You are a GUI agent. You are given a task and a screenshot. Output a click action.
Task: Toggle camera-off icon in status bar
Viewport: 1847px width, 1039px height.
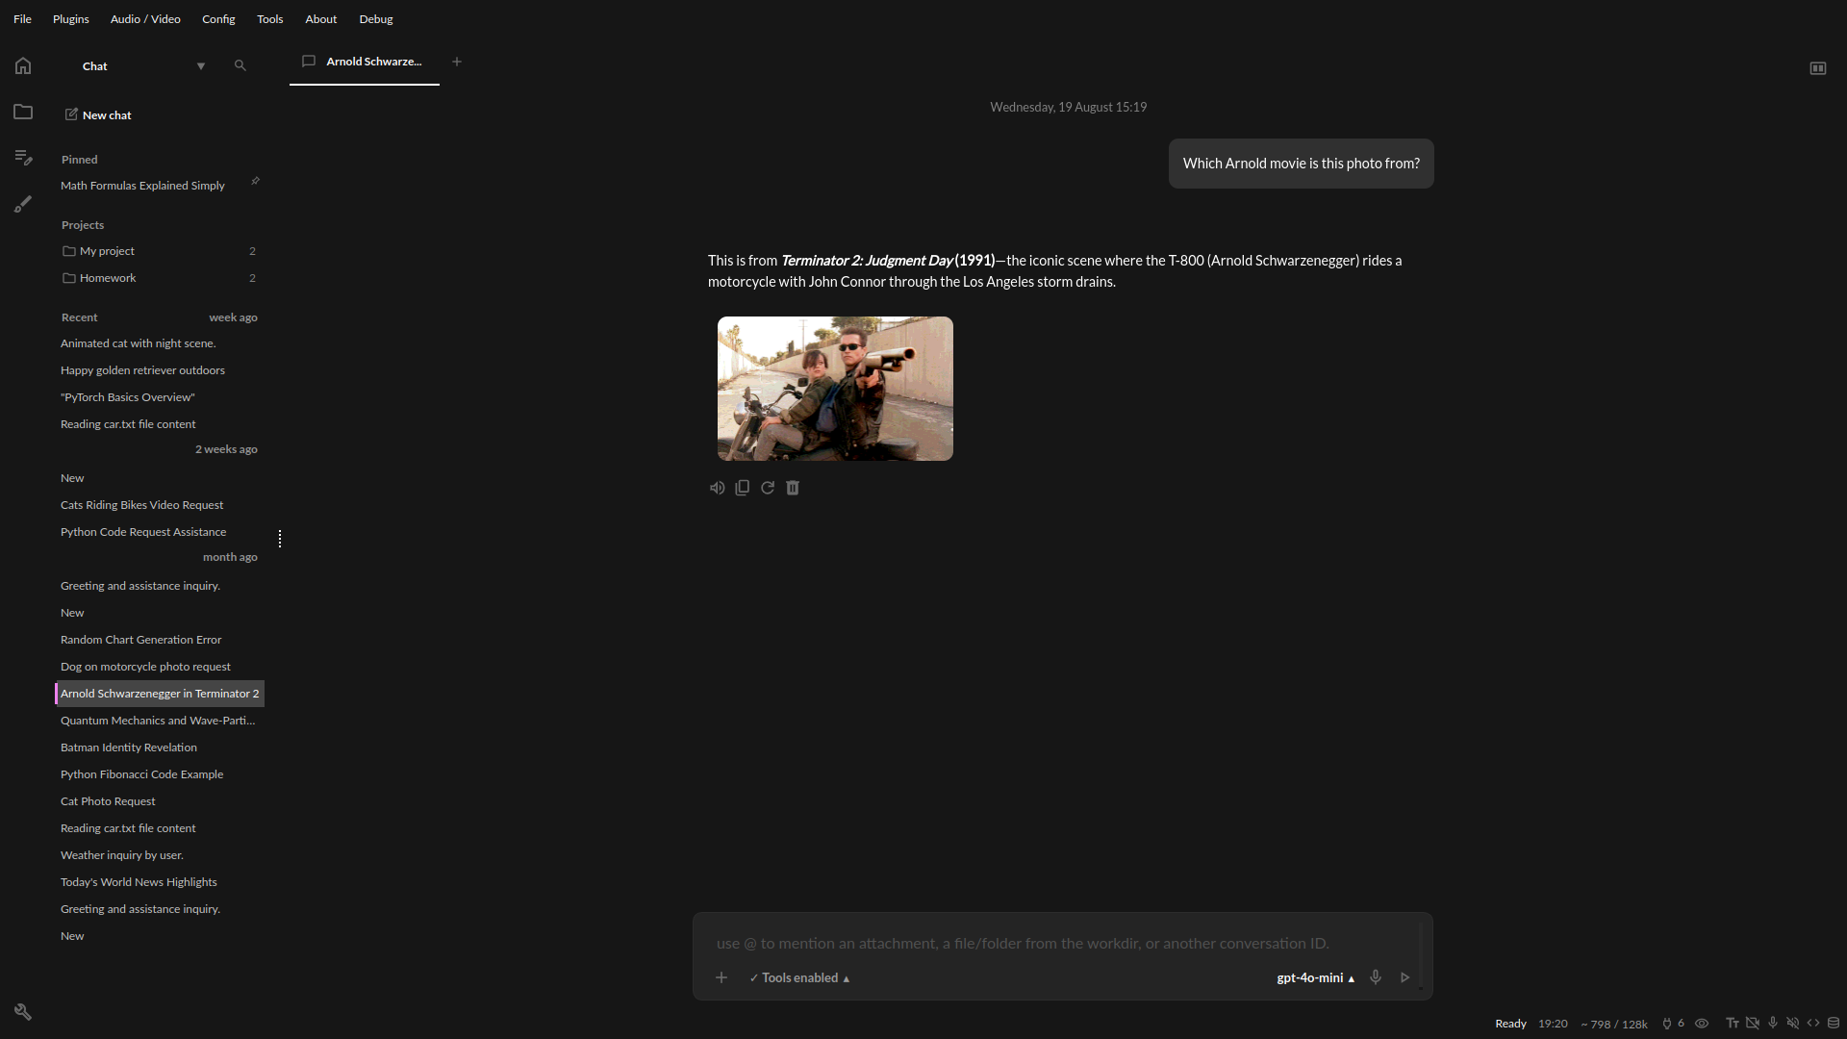[1753, 1024]
